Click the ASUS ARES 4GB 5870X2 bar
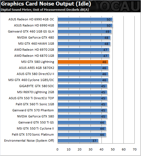The height and width of the screenshot is (156, 141). coord(83,68)
